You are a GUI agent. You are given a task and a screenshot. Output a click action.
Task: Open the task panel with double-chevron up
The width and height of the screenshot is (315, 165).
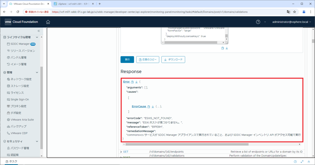pos(309,162)
